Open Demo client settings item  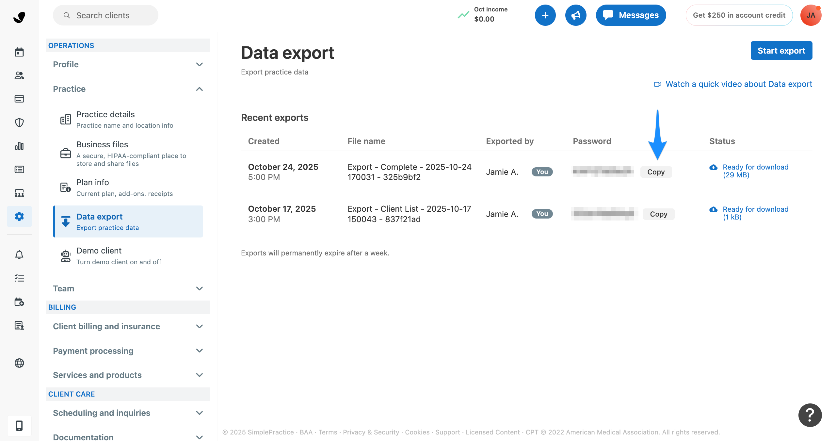[99, 251]
